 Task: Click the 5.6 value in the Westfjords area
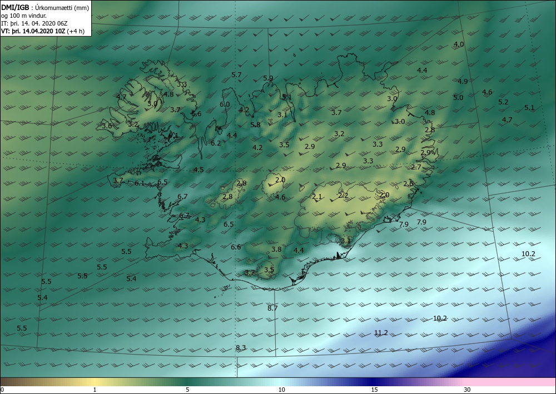(196, 114)
